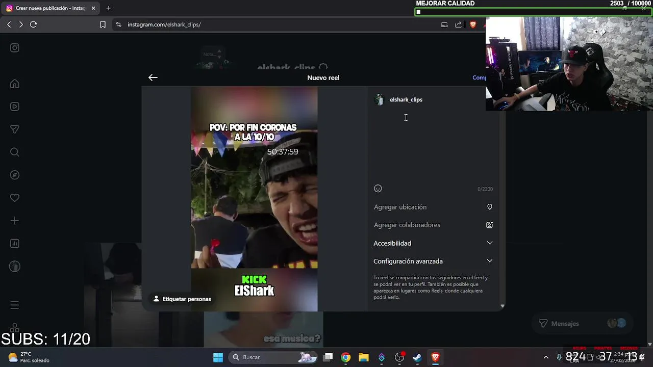Click the reel video preview
653x367 pixels.
[x=254, y=199]
